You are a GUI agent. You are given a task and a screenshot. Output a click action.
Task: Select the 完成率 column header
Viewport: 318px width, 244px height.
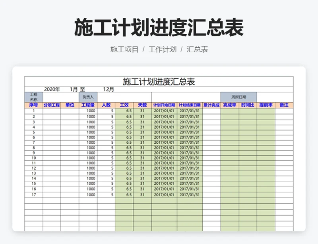tap(230, 105)
